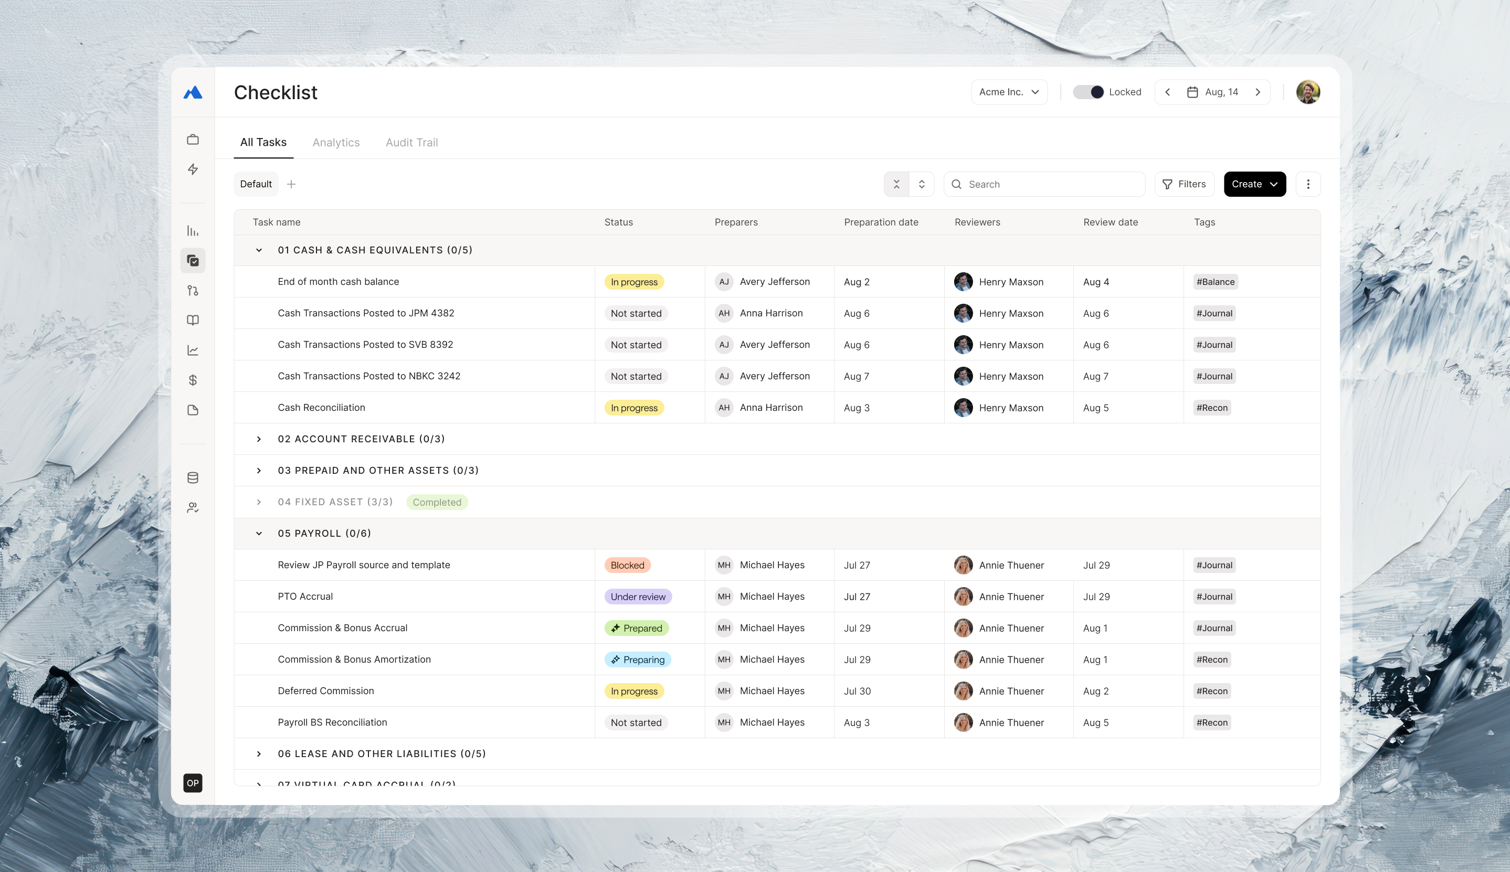
Task: Click the Blocked status badge
Action: pyautogui.click(x=627, y=566)
